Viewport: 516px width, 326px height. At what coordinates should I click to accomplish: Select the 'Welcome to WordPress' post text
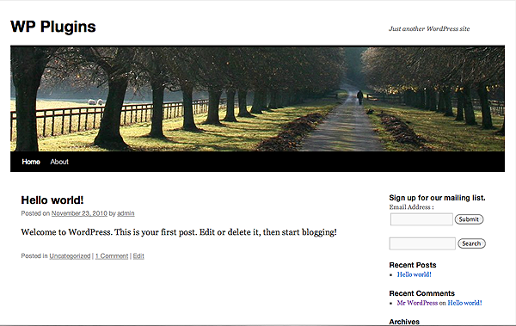click(x=179, y=232)
